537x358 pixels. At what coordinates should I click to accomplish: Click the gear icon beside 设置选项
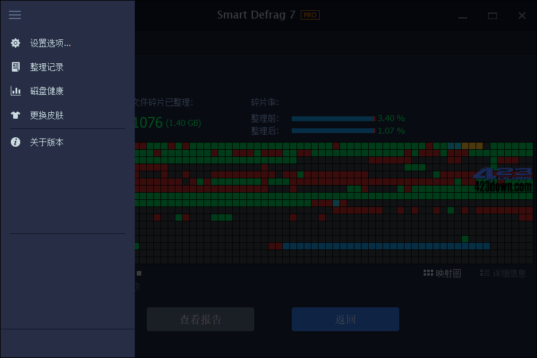click(x=15, y=42)
